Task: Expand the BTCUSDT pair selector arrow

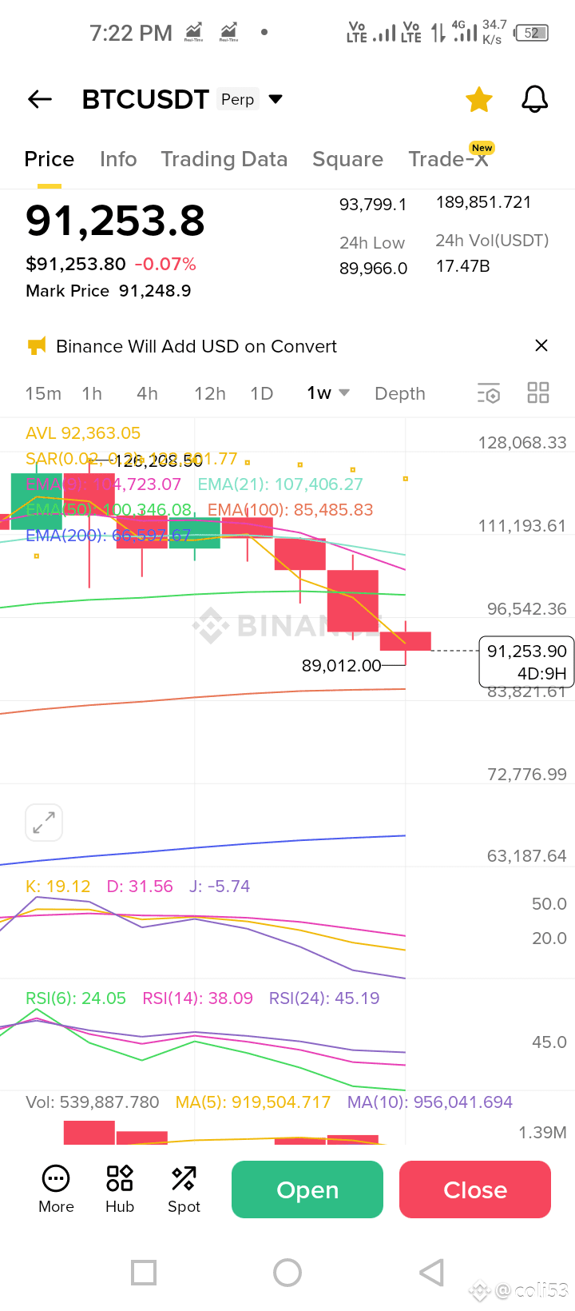Action: (276, 99)
